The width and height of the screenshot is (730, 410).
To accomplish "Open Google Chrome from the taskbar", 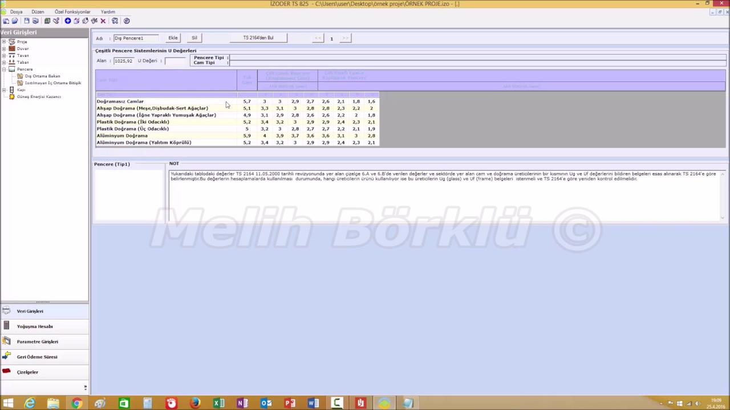I will click(76, 403).
